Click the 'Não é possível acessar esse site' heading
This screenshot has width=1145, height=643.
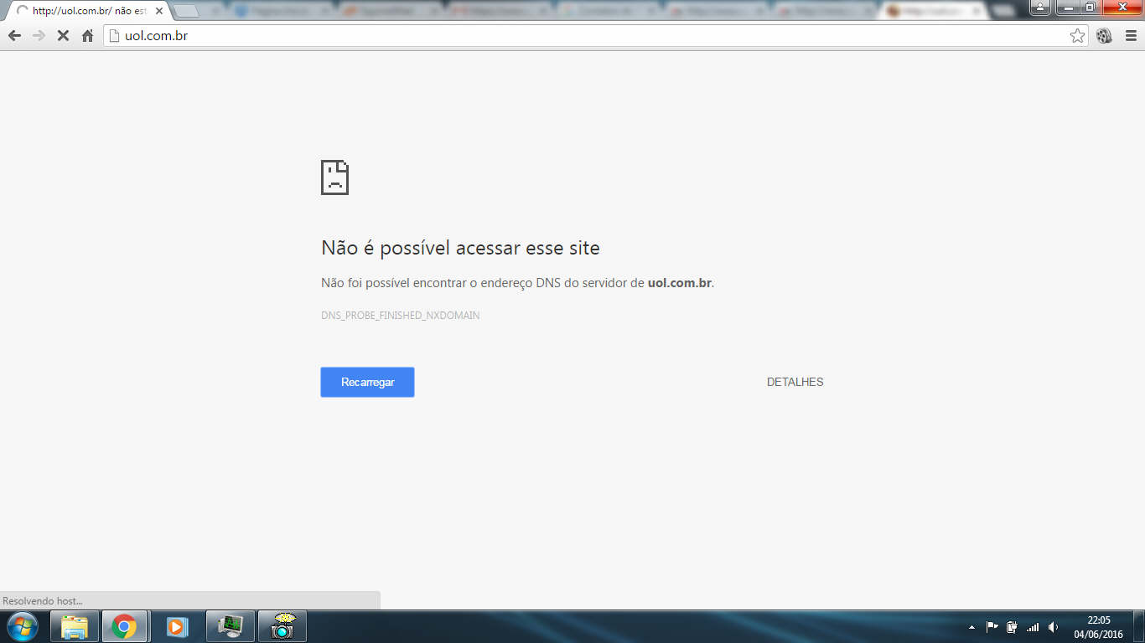pos(460,248)
